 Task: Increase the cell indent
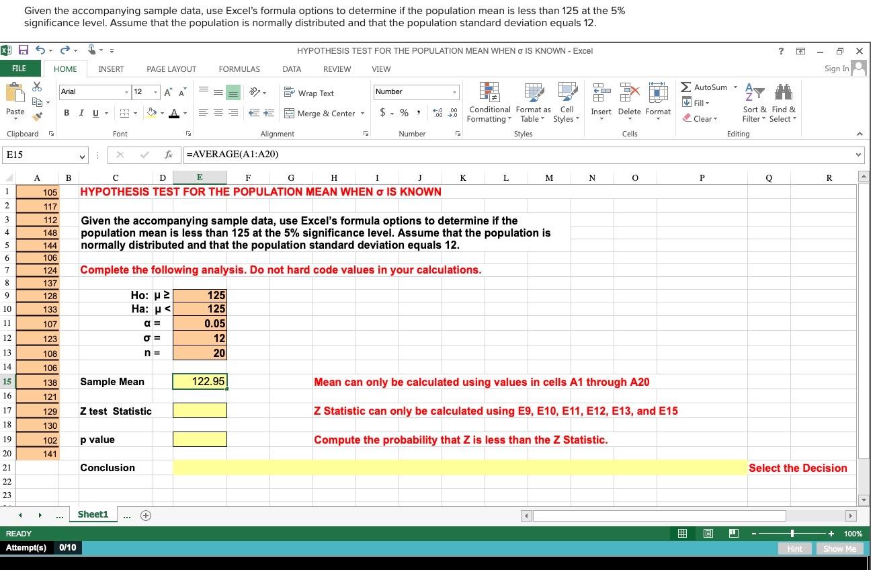tap(269, 113)
